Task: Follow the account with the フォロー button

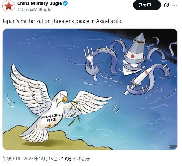Action: coord(147,5)
